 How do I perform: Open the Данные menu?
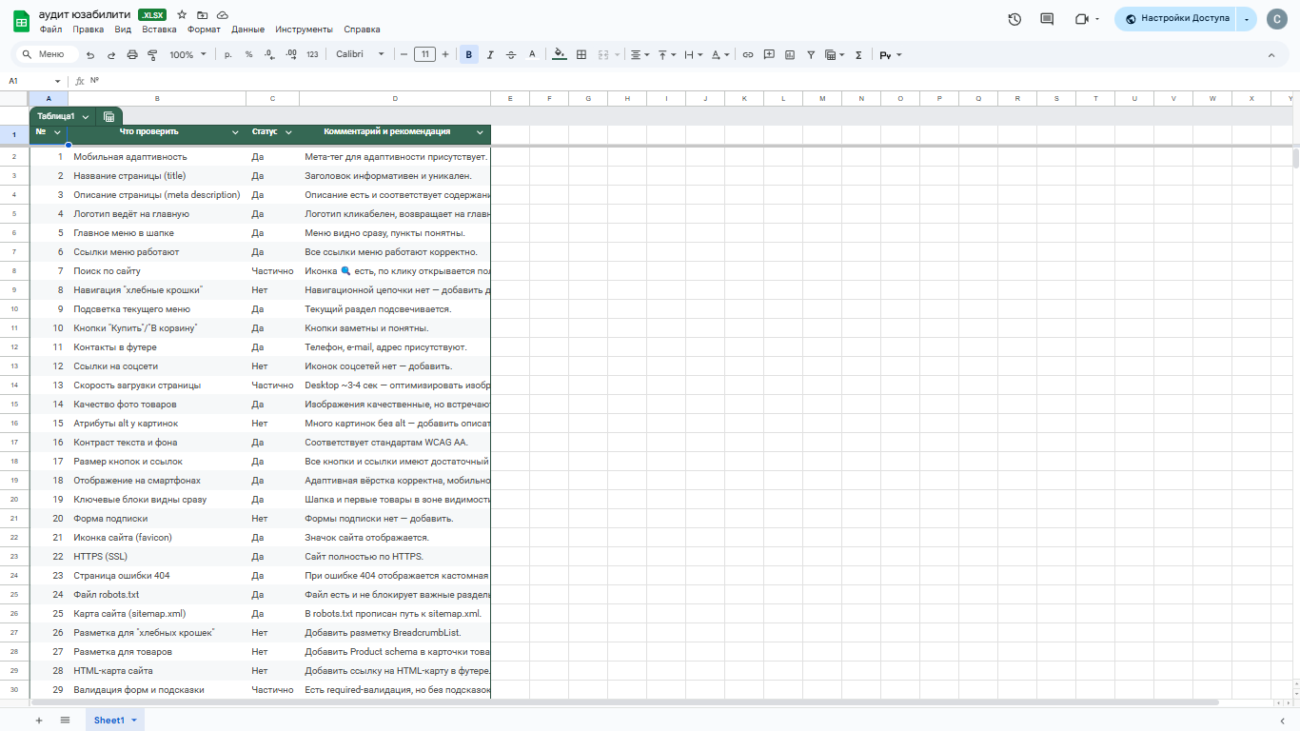click(x=247, y=30)
